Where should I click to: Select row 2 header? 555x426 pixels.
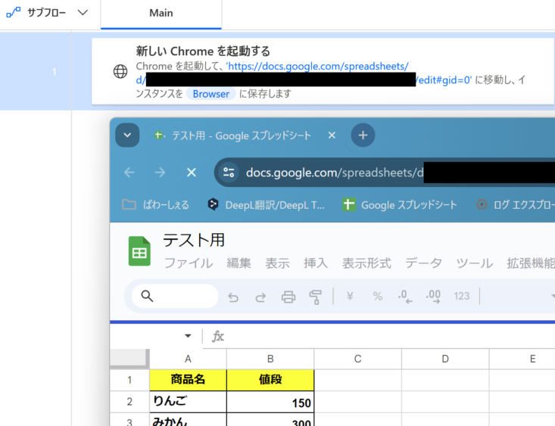click(129, 402)
